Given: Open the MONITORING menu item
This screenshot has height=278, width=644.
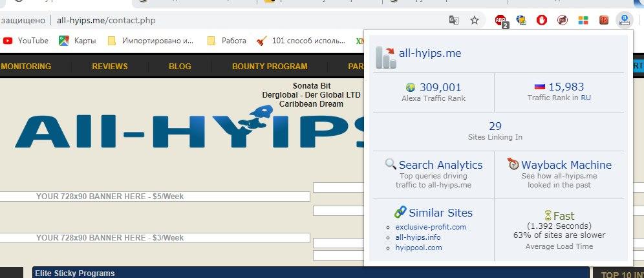Looking at the screenshot, I should (27, 66).
